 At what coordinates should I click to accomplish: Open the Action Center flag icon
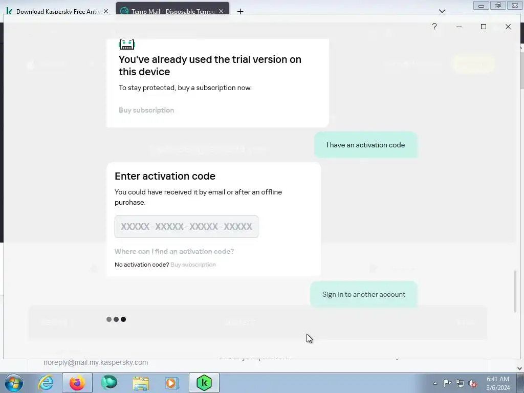(x=447, y=383)
